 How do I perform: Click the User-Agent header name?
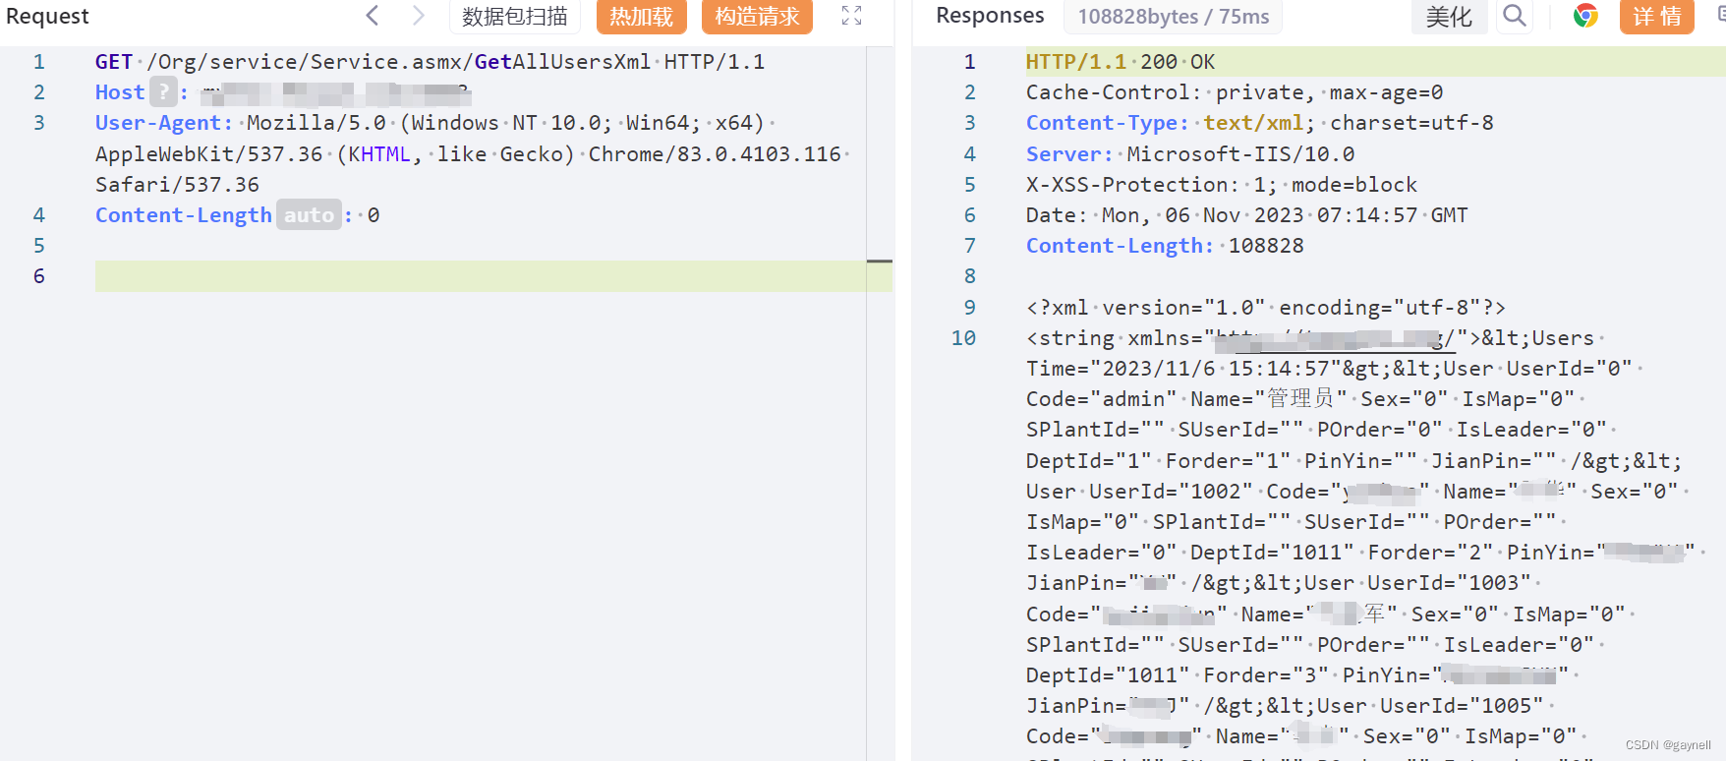point(163,123)
